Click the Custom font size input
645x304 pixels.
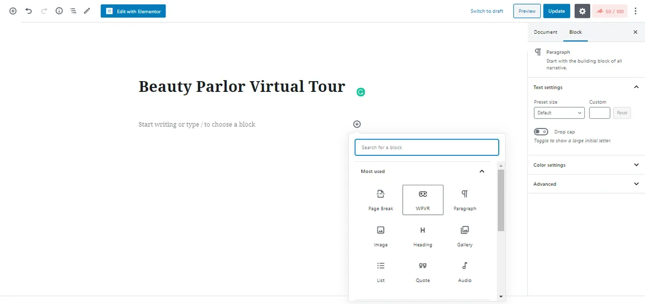pyautogui.click(x=599, y=113)
